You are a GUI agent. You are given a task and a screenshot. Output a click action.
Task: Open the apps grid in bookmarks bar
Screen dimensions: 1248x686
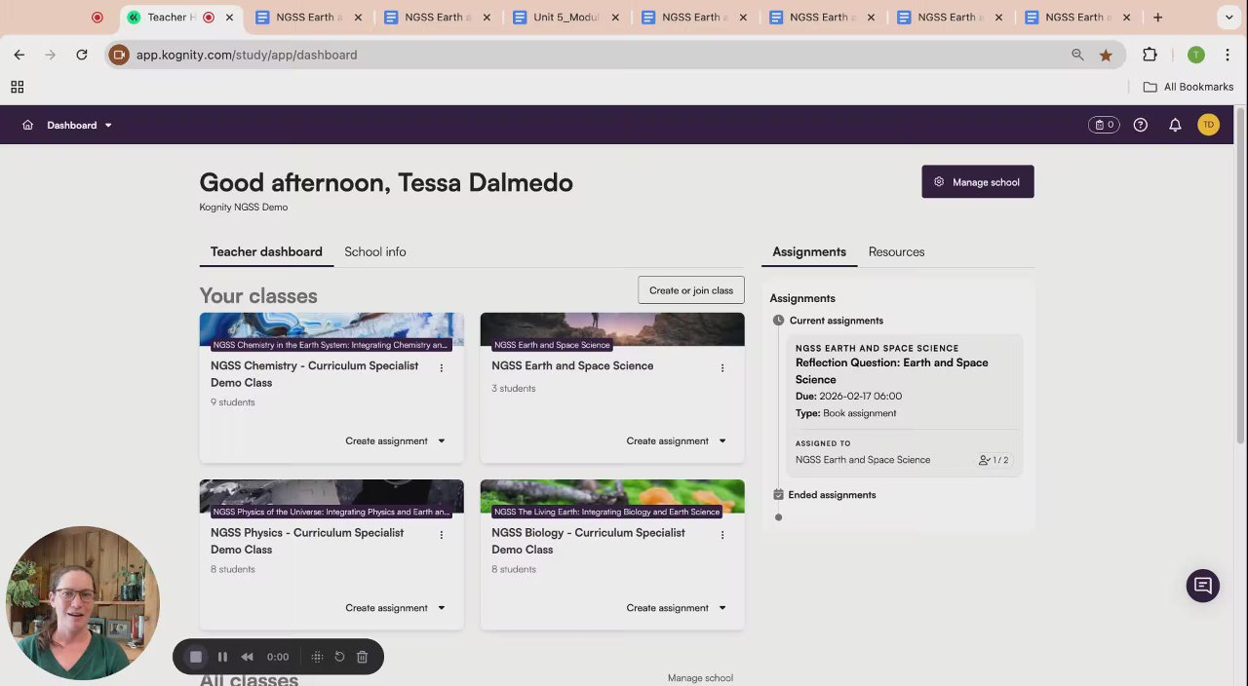[17, 87]
